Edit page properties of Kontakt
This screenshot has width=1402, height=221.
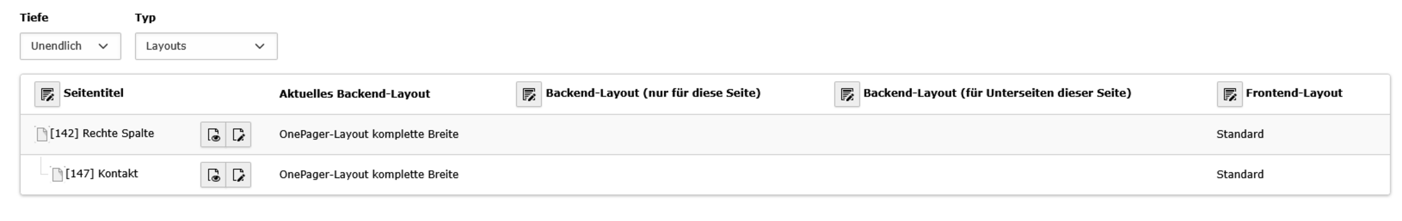click(x=239, y=175)
